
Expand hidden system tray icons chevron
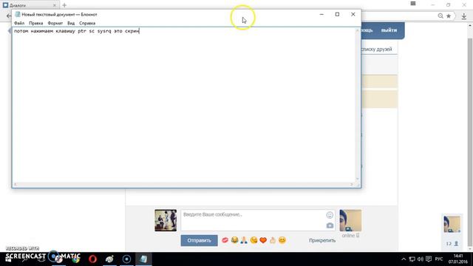(404, 259)
